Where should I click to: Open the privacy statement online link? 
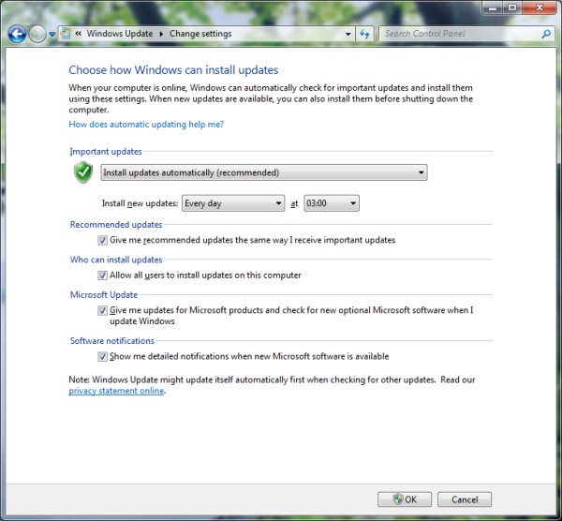pyautogui.click(x=116, y=391)
